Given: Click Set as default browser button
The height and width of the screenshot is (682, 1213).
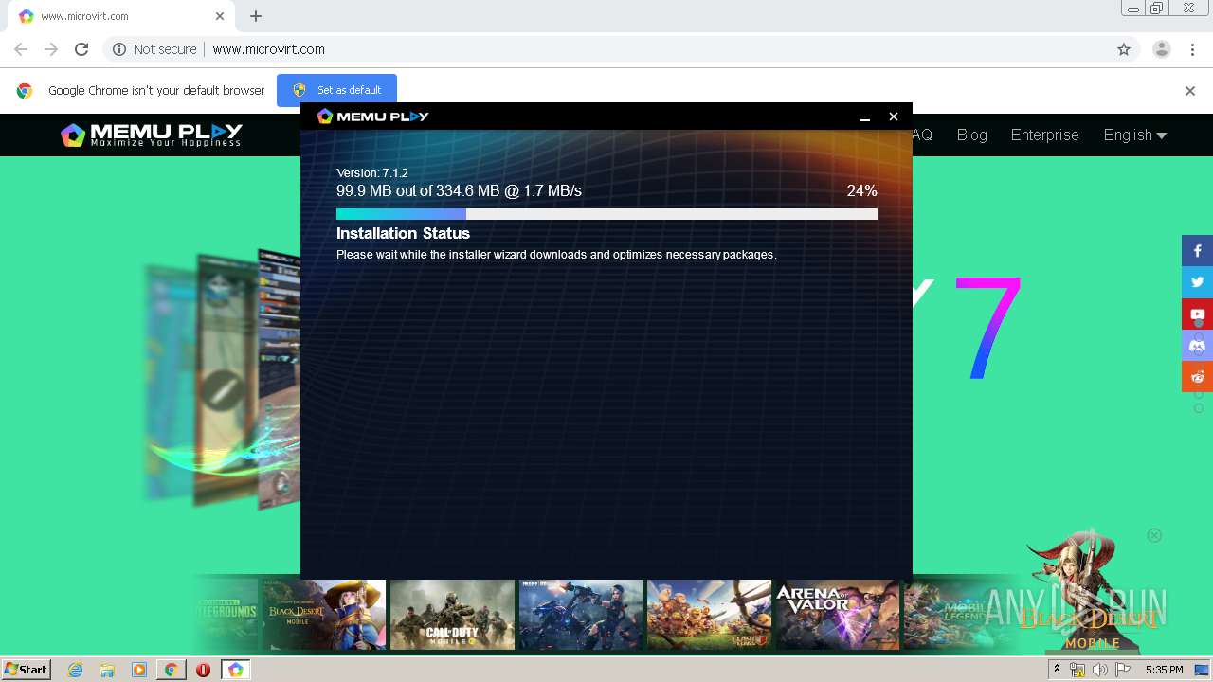Looking at the screenshot, I should pos(336,90).
